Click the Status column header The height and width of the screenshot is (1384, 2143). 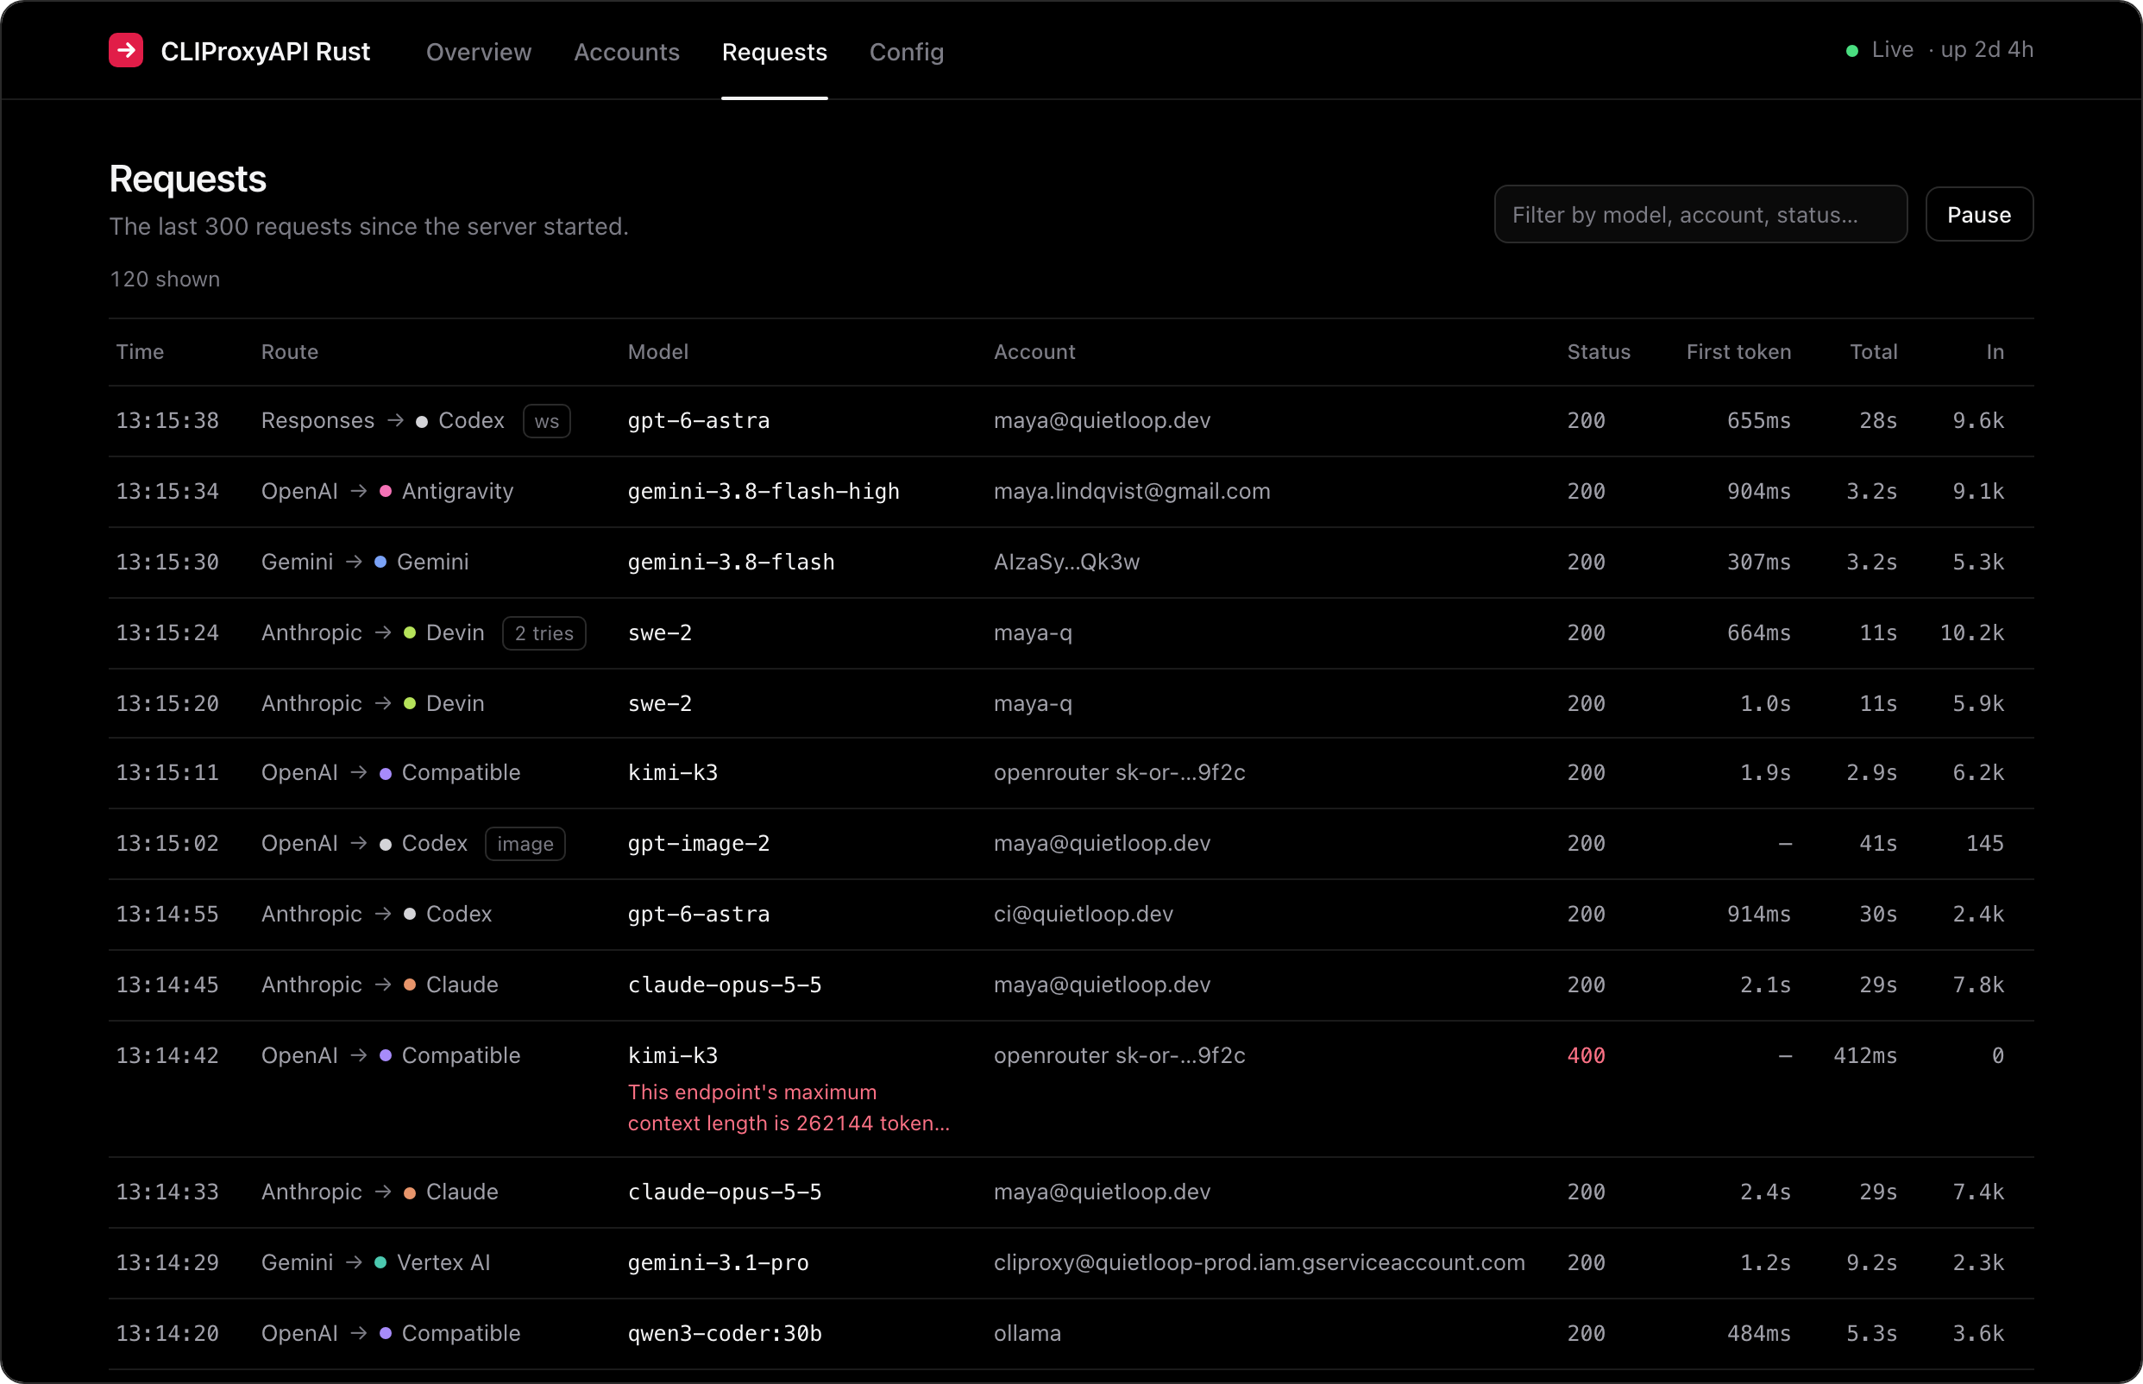1599,352
